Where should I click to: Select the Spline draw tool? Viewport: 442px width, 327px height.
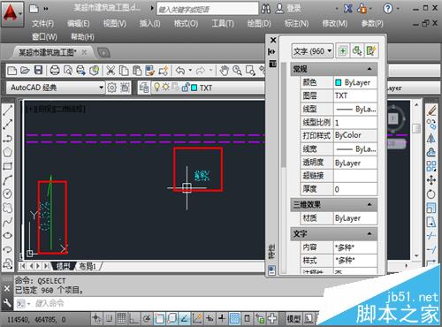point(7,222)
